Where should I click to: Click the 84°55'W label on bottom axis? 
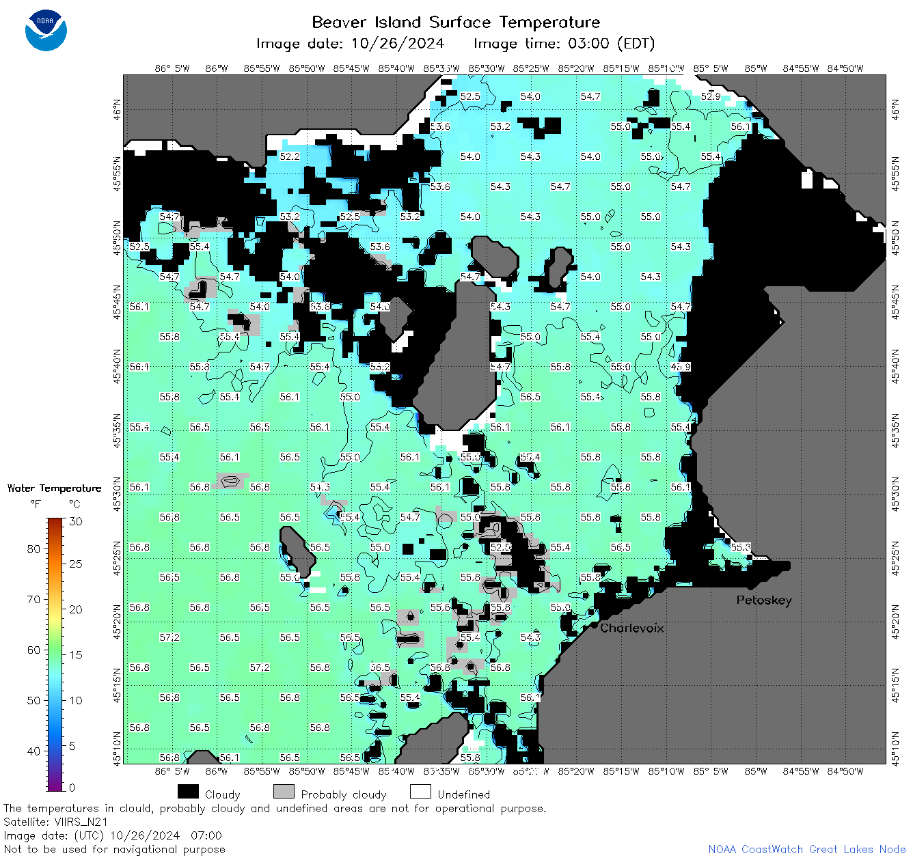(800, 771)
